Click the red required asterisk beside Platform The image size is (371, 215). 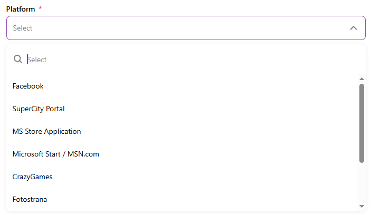40,9
